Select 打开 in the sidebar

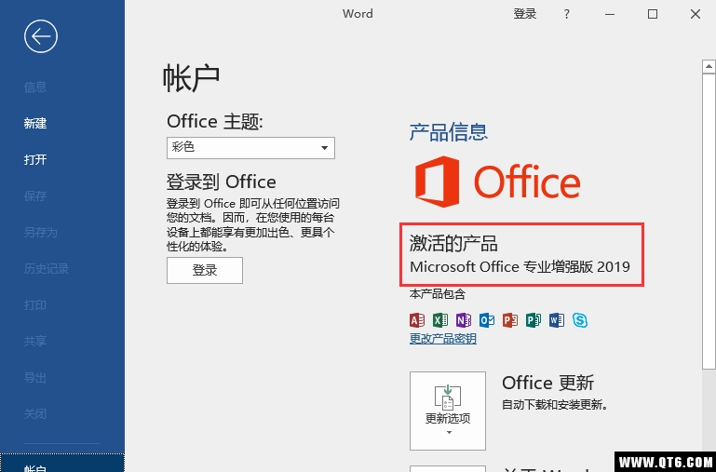[x=35, y=160]
